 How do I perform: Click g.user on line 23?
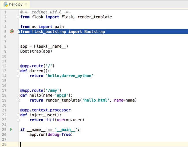[x=75, y=120]
